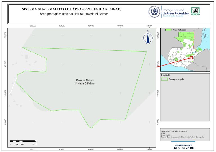Viewport: 216px width, 152px height.
Task: Click the green Área protegida legend swatch
Action: point(164,79)
